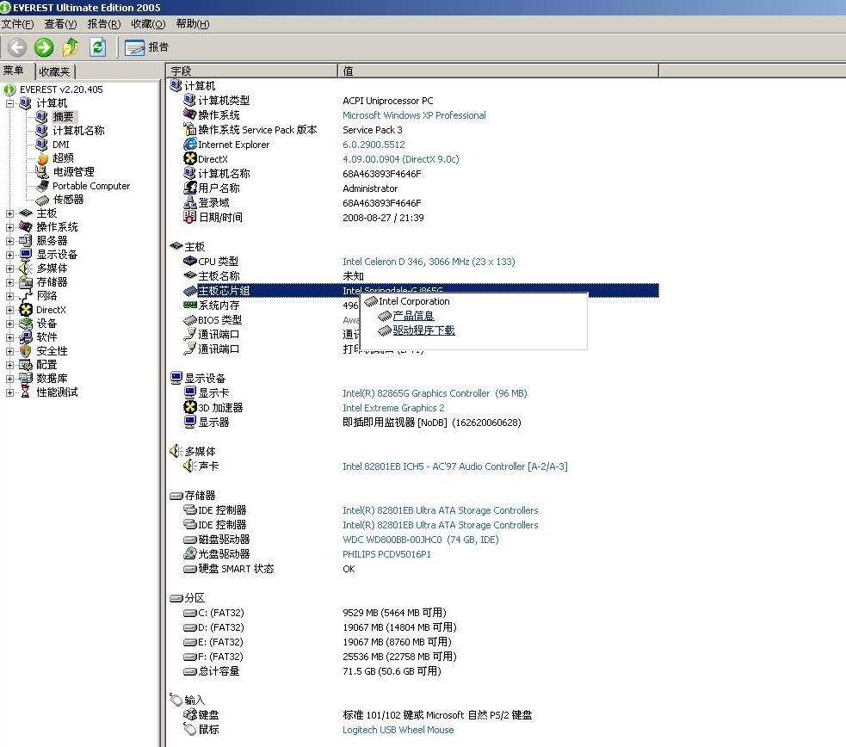The width and height of the screenshot is (846, 747).
Task: Click the 光盘驱动器 row icon
Action: click(x=190, y=554)
